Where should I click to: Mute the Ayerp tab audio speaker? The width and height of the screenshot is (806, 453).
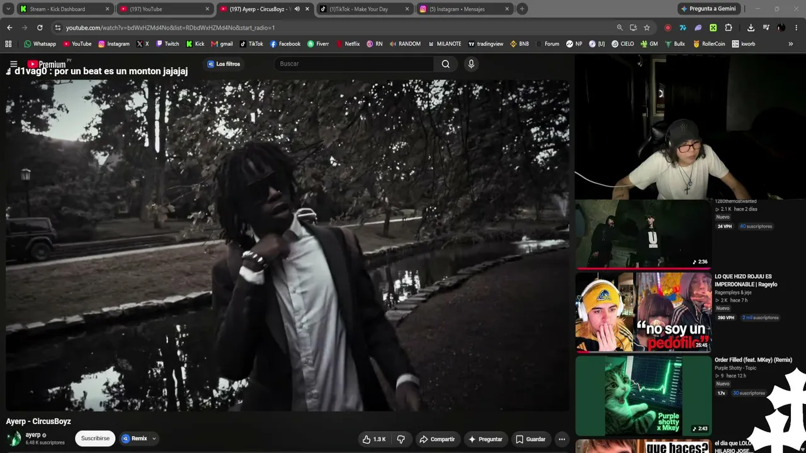297,9
